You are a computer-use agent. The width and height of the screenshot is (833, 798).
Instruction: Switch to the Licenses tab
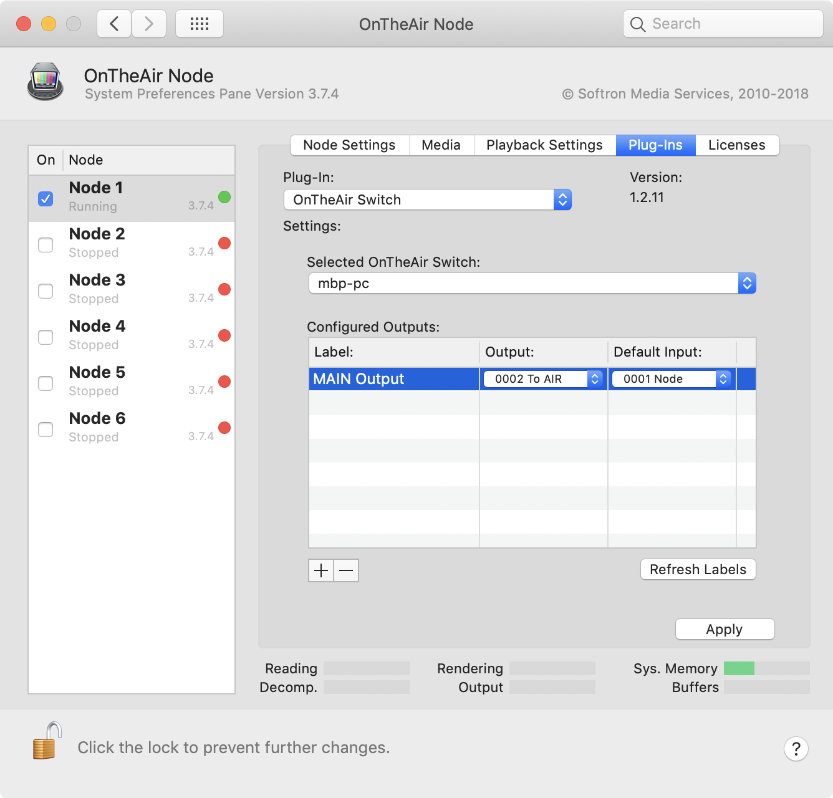coord(737,145)
